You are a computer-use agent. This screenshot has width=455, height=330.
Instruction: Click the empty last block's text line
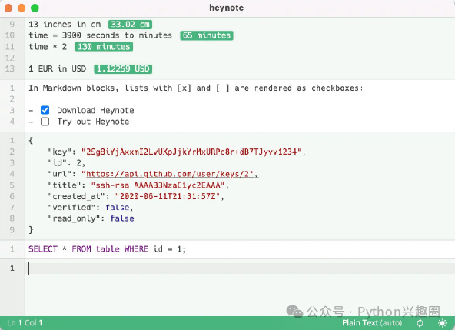(240, 268)
